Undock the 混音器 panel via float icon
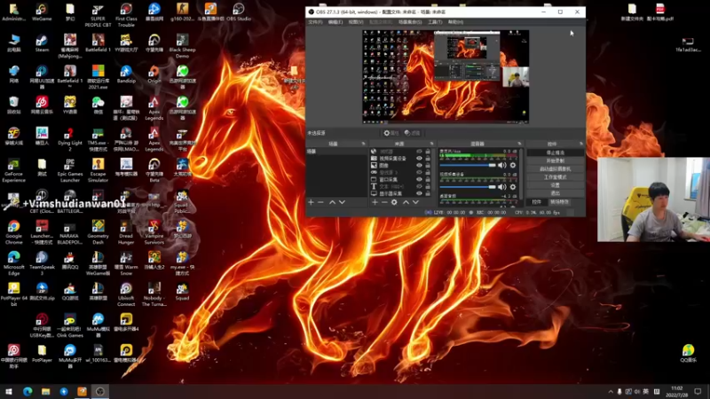This screenshot has width=710, height=399. coord(519,144)
